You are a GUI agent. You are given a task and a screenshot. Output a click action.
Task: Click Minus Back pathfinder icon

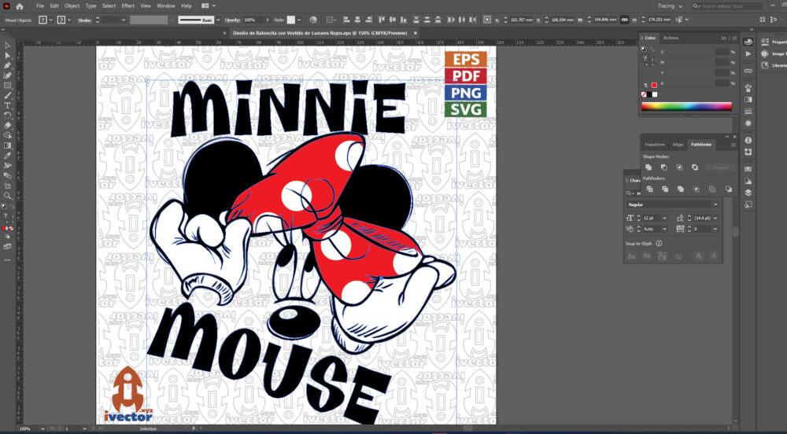pos(728,189)
